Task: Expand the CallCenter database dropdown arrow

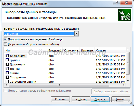Action: click(76, 34)
